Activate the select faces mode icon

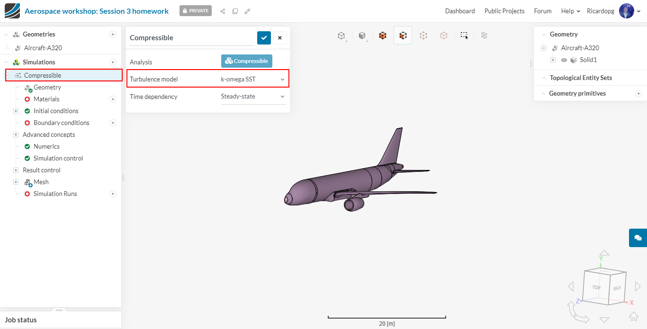tap(403, 36)
